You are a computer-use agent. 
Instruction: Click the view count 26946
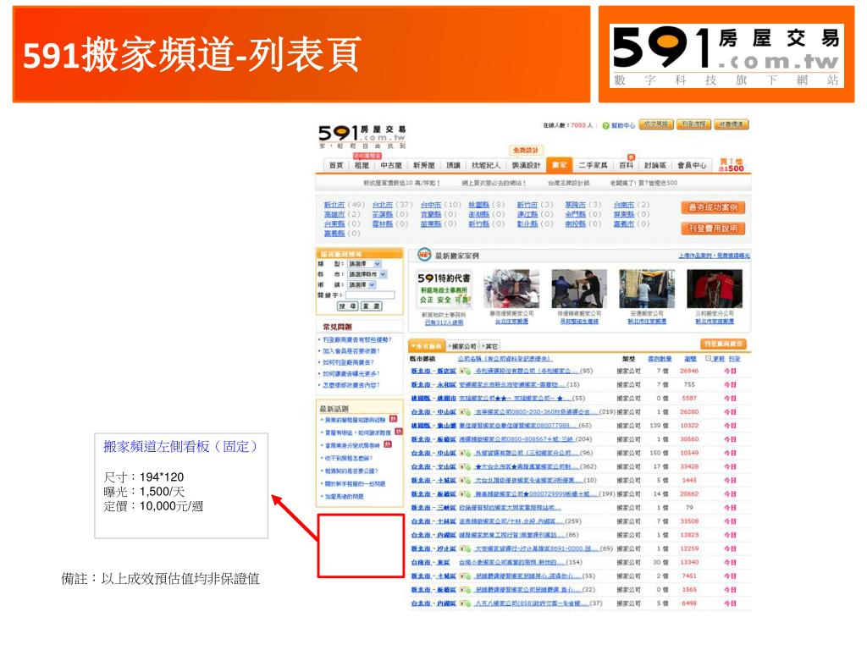coord(689,371)
